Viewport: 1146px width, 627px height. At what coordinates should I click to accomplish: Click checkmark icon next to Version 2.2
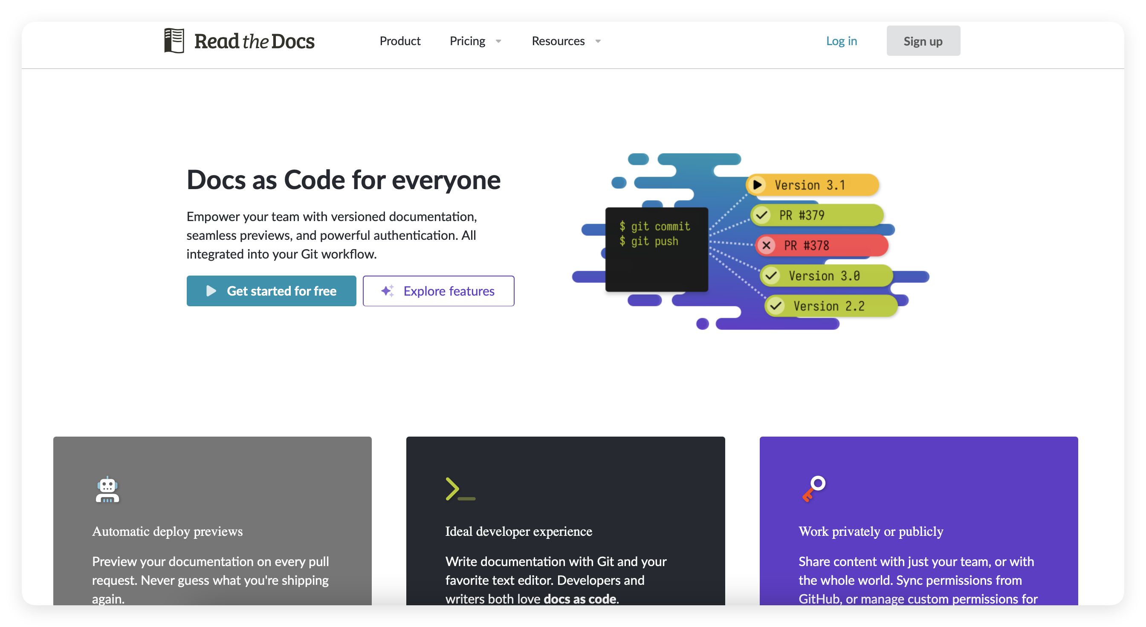point(776,306)
